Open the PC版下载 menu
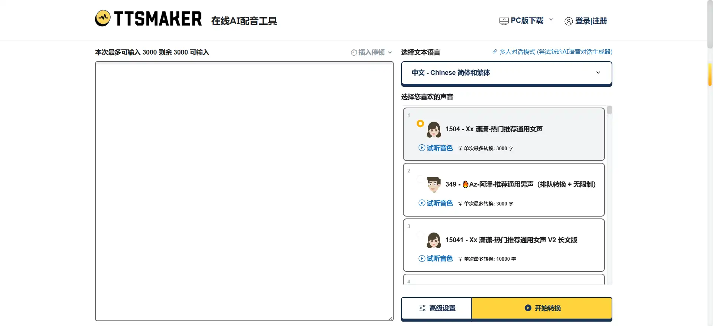 (x=526, y=21)
